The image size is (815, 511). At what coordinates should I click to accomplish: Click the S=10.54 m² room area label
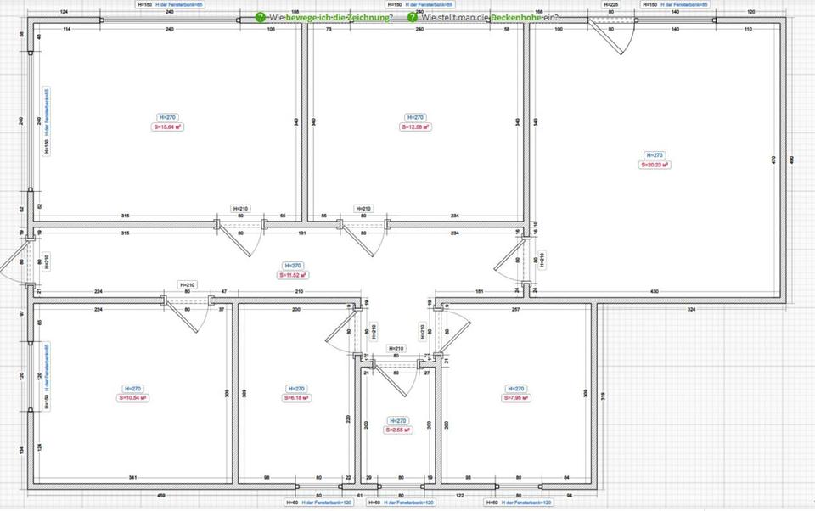coord(133,397)
